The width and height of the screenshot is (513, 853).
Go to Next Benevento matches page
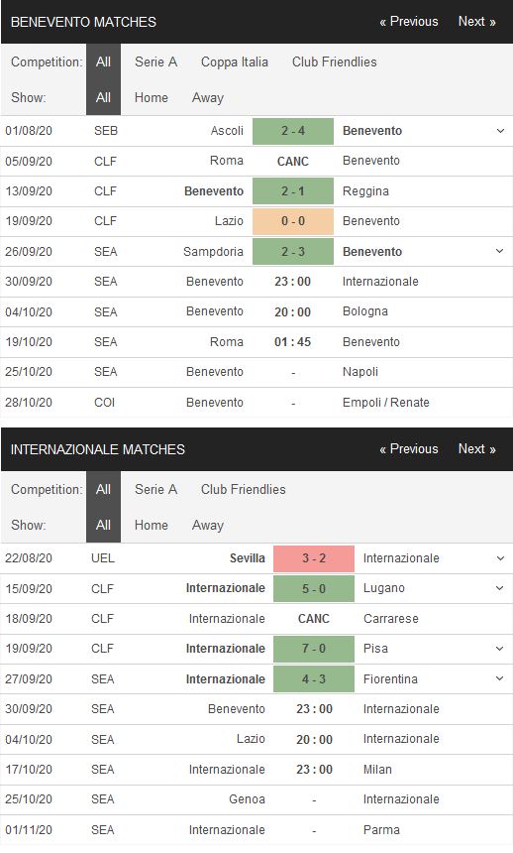[476, 22]
